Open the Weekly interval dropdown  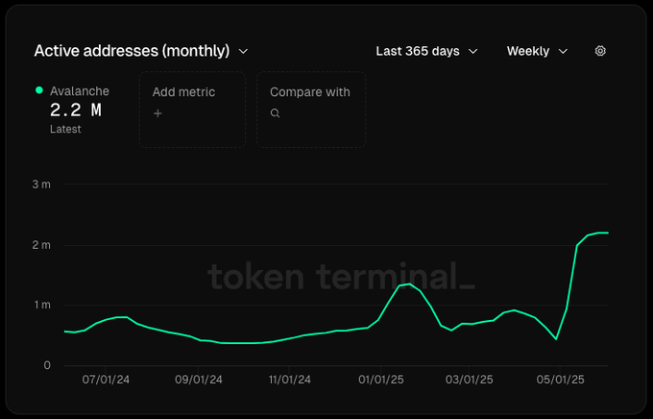[537, 51]
